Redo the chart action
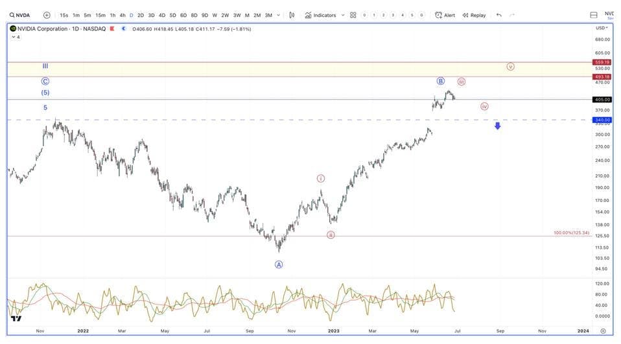The image size is (621, 344). (x=511, y=15)
